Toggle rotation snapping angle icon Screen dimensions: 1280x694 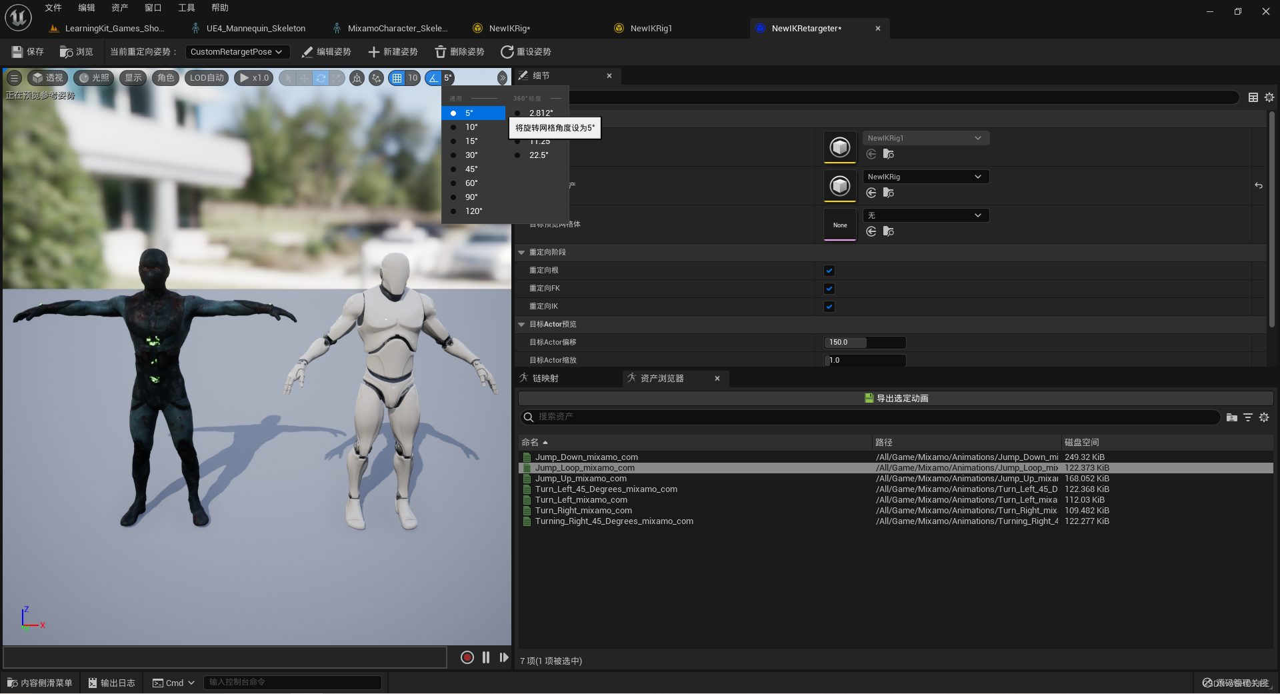click(x=433, y=78)
